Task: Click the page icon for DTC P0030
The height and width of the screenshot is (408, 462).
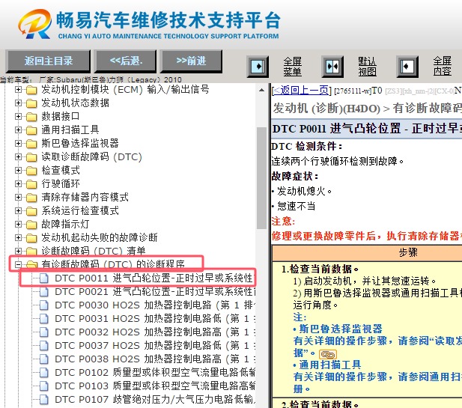Action: (x=44, y=305)
